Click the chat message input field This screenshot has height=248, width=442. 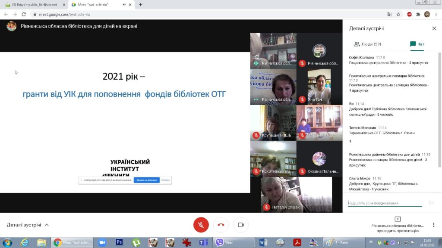pyautogui.click(x=384, y=203)
